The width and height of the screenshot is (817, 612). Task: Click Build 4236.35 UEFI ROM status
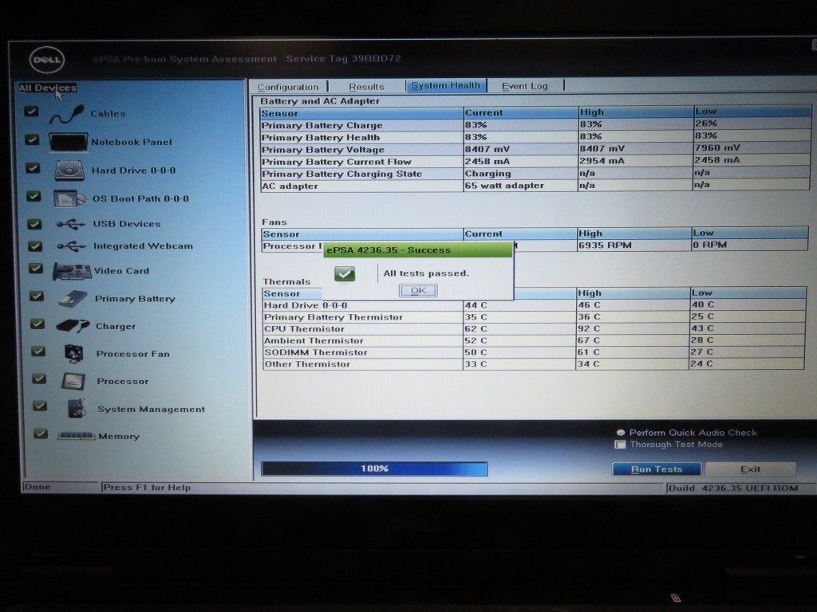click(733, 488)
